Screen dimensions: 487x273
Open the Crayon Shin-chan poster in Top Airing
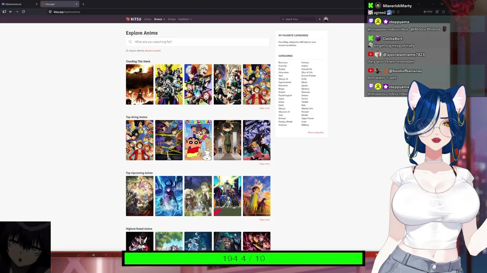pyautogui.click(x=198, y=140)
